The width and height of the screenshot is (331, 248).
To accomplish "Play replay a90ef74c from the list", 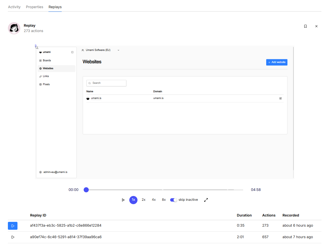I will (13, 237).
